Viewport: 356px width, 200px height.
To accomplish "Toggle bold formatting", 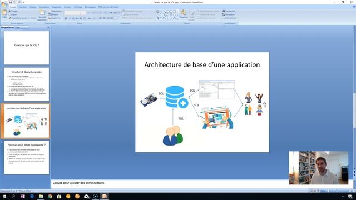I will (x=66, y=18).
